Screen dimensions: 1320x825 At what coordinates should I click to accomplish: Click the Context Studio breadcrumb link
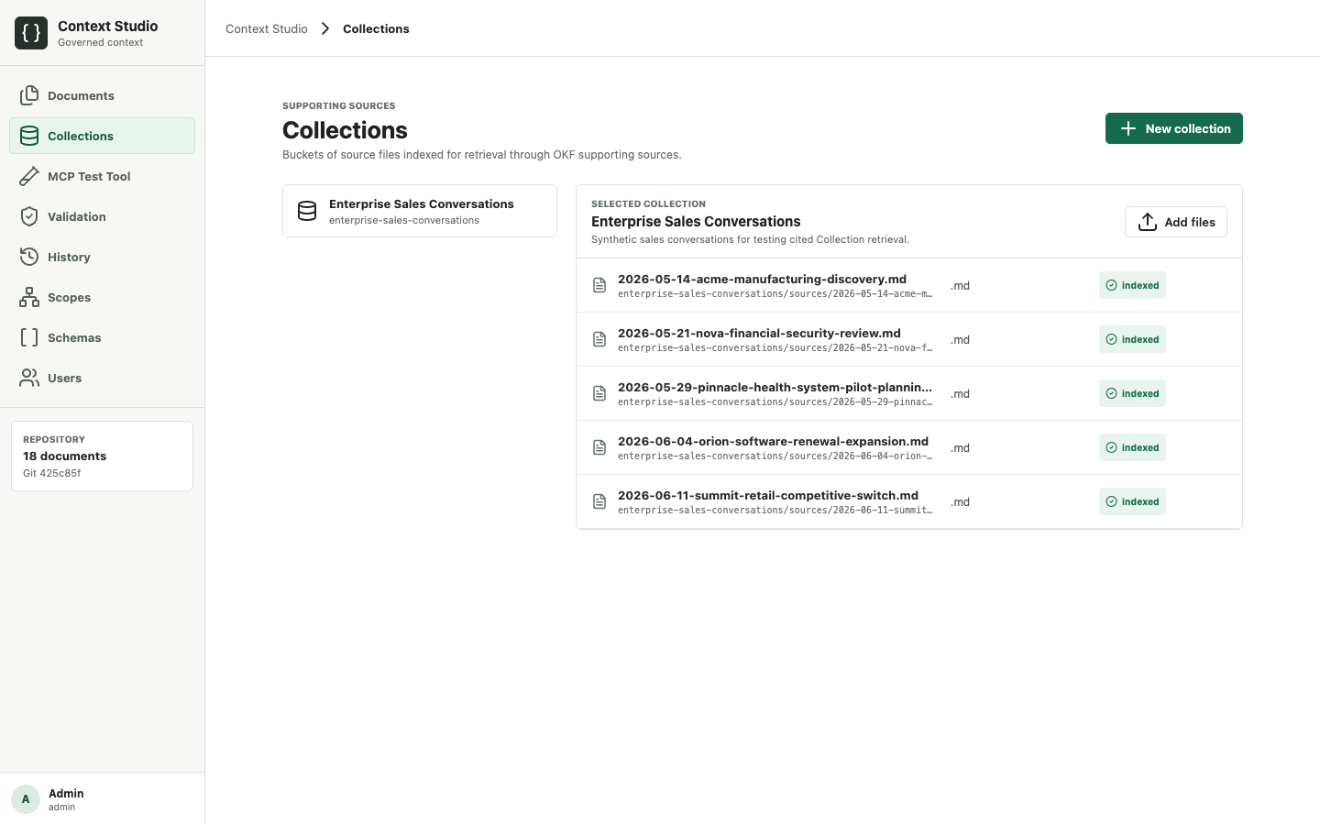click(x=267, y=28)
